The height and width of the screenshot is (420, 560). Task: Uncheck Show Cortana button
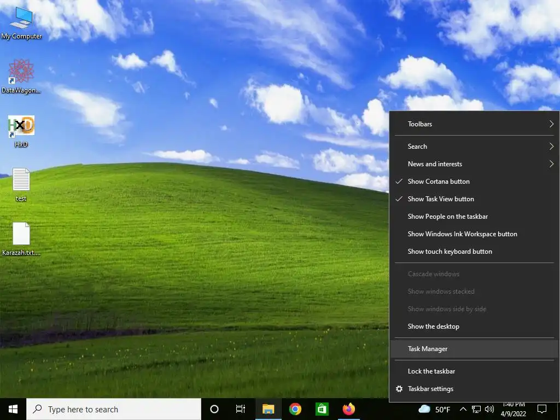point(474,182)
